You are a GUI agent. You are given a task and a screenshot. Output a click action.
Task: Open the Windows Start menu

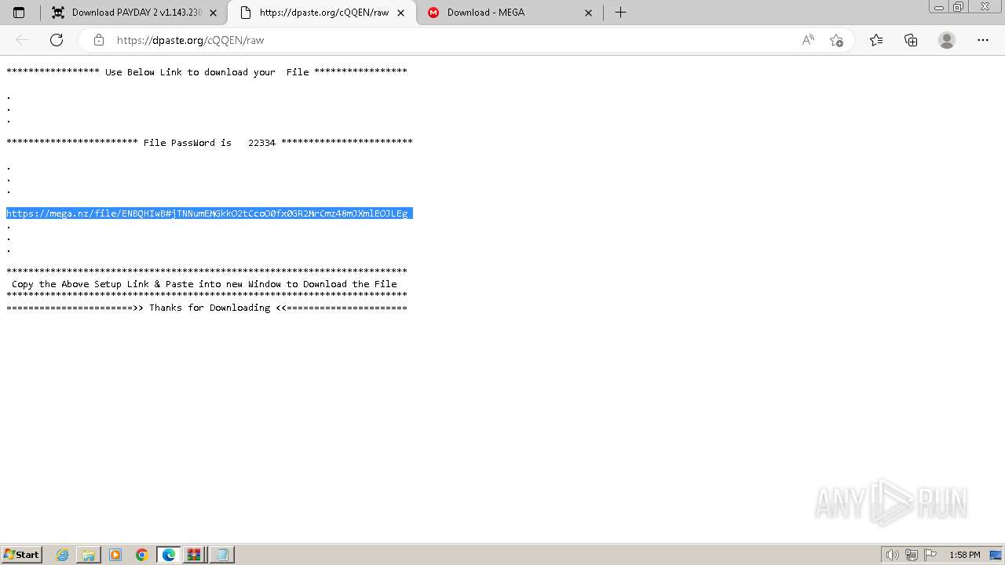tap(22, 555)
